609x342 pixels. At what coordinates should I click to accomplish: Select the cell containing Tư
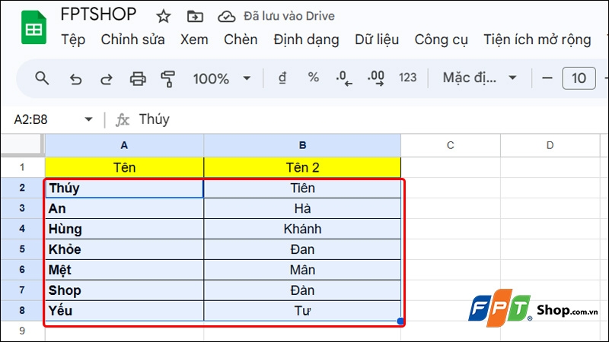302,311
